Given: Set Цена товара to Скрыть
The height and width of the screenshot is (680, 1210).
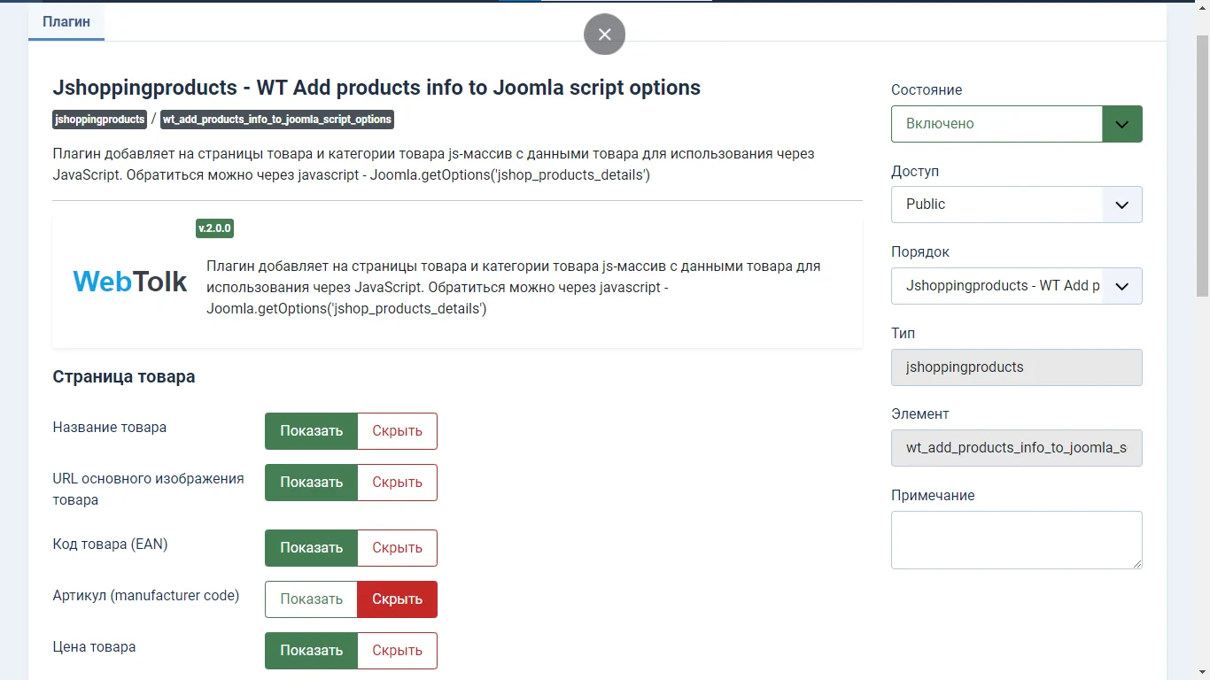Looking at the screenshot, I should pos(397,651).
